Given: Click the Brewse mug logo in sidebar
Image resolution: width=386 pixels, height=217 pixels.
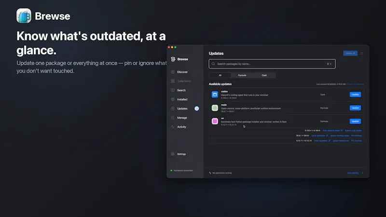Looking at the screenshot, I should [173, 59].
